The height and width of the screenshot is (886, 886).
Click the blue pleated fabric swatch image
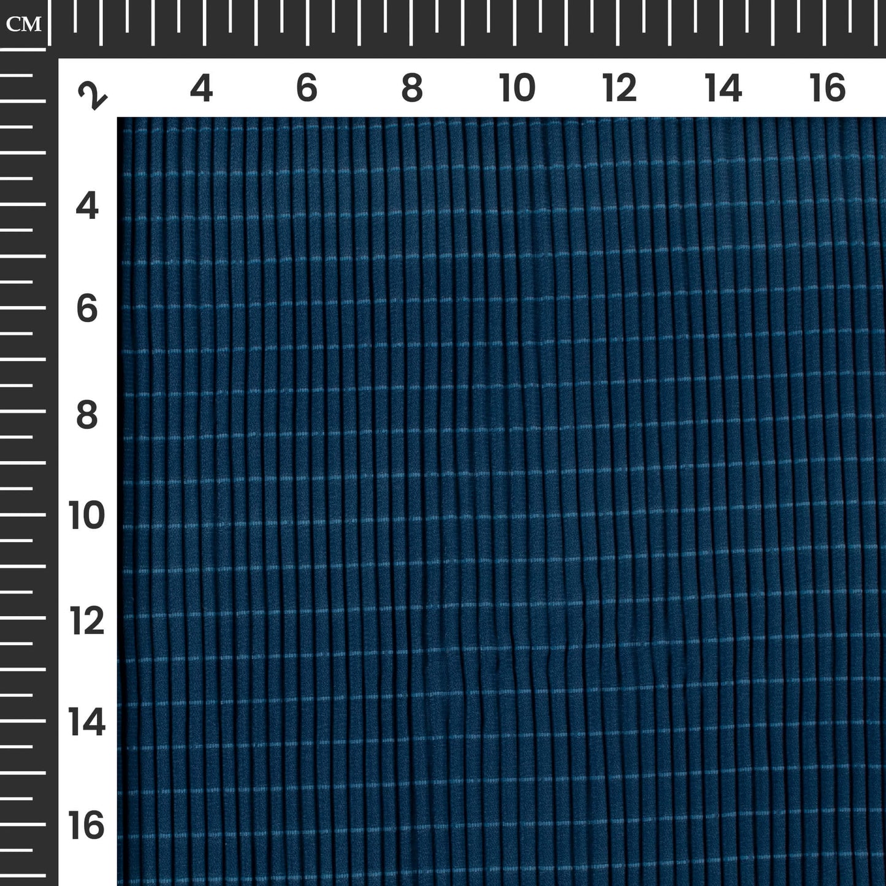502,502
